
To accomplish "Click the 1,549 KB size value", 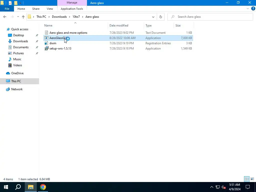I will click(186, 48).
